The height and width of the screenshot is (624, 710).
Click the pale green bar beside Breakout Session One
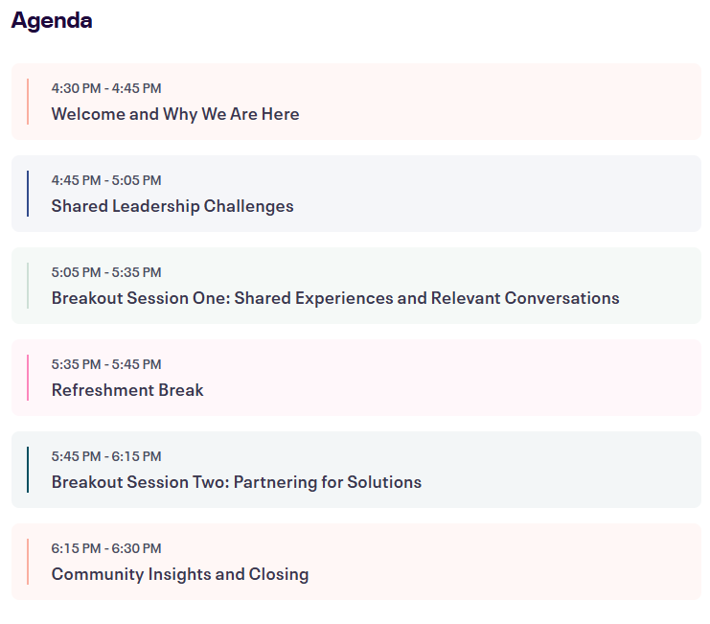pos(28,286)
